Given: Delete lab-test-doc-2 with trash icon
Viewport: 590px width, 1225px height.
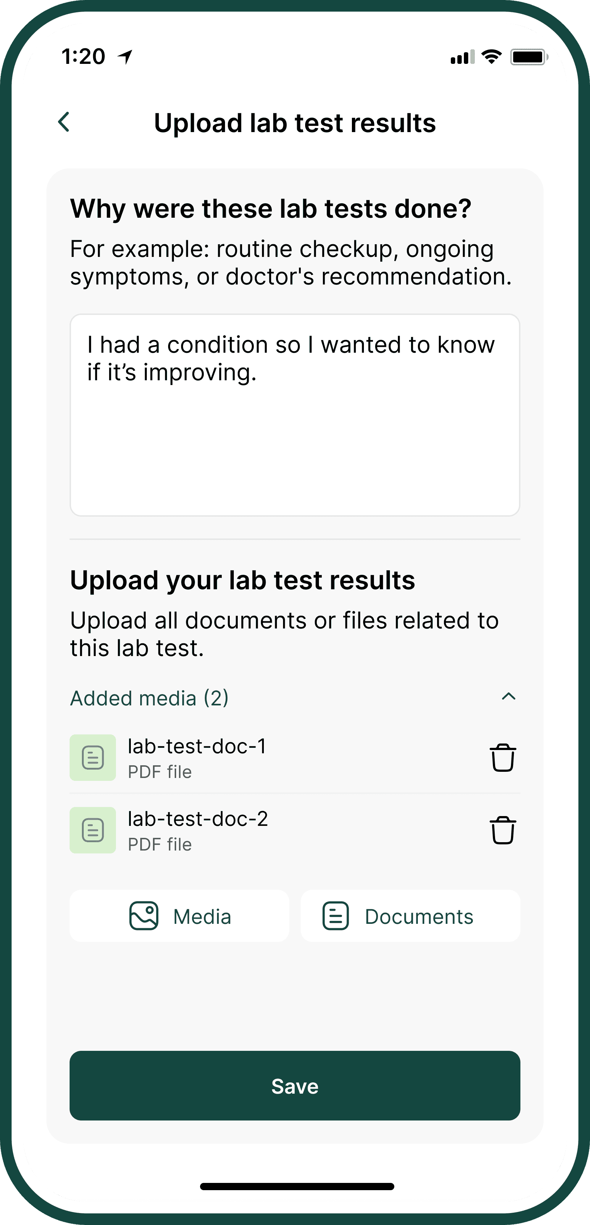Looking at the screenshot, I should tap(503, 830).
